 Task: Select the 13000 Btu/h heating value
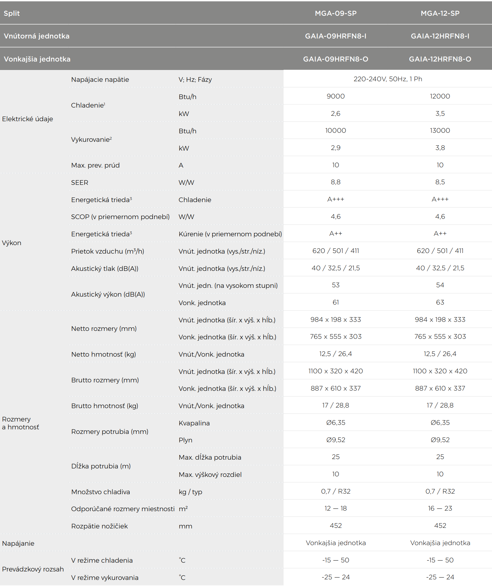pos(440,131)
